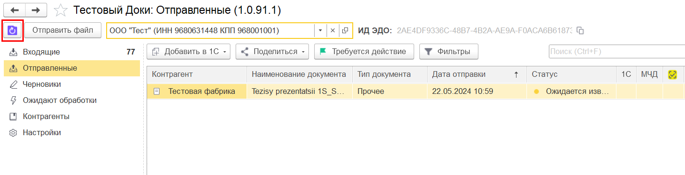Click the ИД ЭДО value text
The height and width of the screenshot is (175, 685).
[x=485, y=30]
